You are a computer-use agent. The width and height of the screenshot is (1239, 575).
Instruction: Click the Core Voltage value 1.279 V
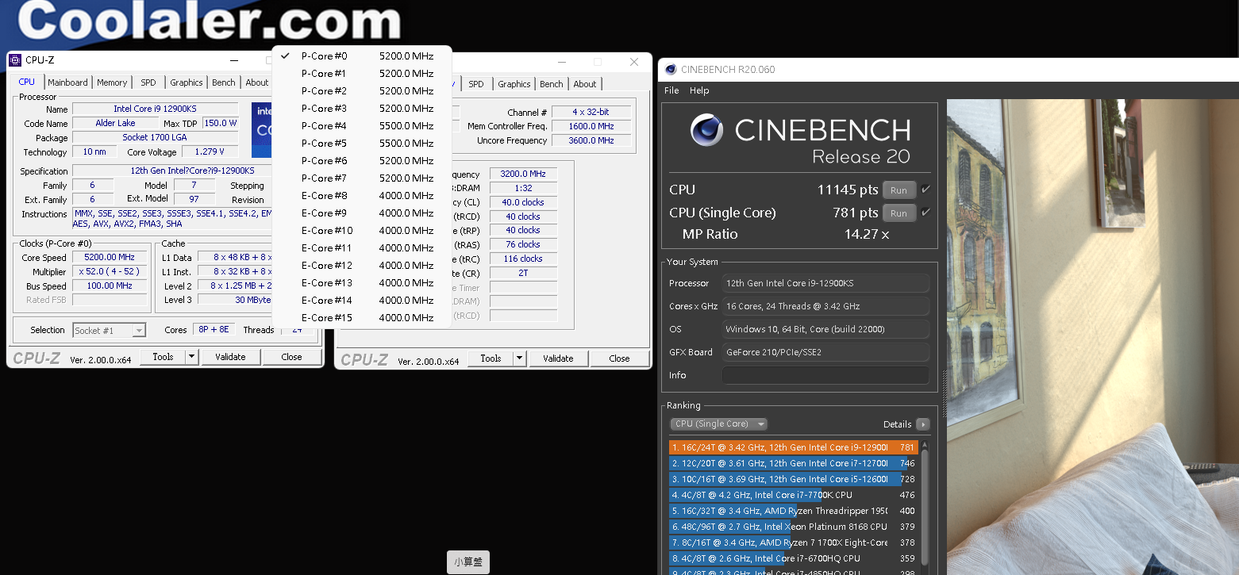pos(210,151)
